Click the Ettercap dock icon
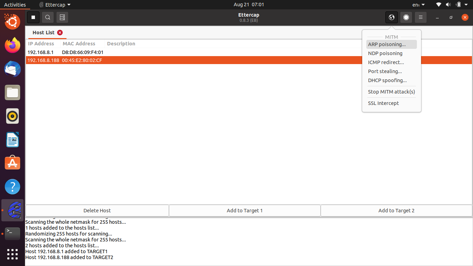The width and height of the screenshot is (473, 266). [x=12, y=210]
